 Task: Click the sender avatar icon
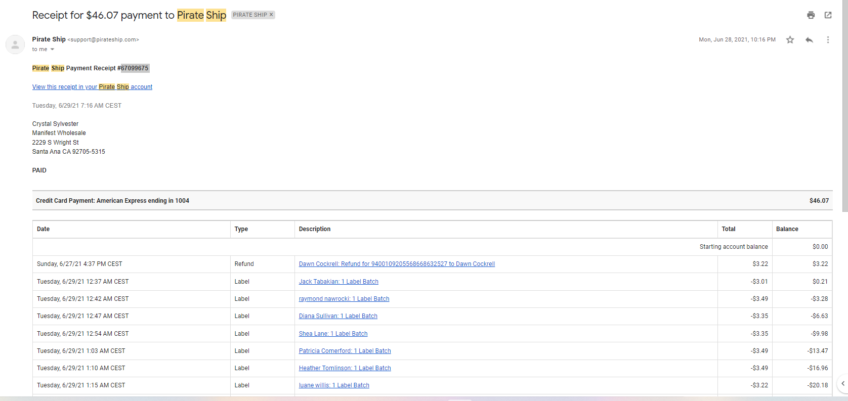pyautogui.click(x=15, y=44)
